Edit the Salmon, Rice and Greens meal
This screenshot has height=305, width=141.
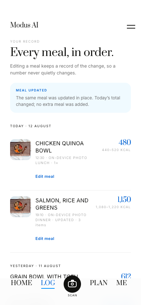45,239
